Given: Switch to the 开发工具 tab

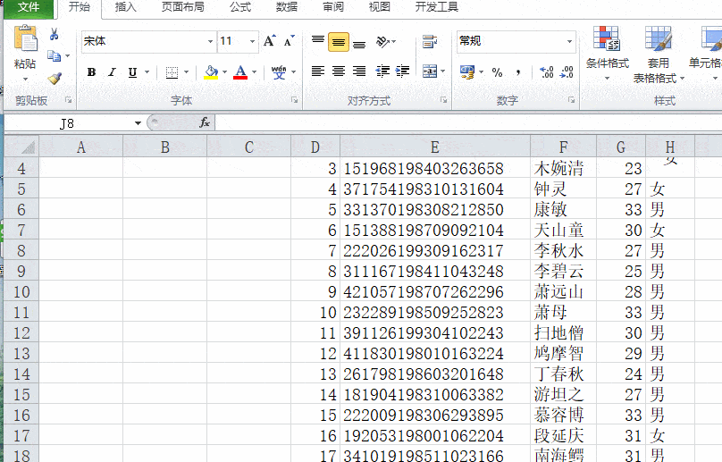Looking at the screenshot, I should [437, 7].
